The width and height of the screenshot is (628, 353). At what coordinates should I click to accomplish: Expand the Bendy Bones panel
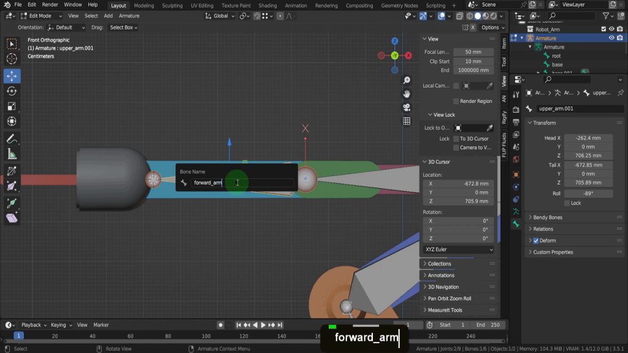coord(548,218)
